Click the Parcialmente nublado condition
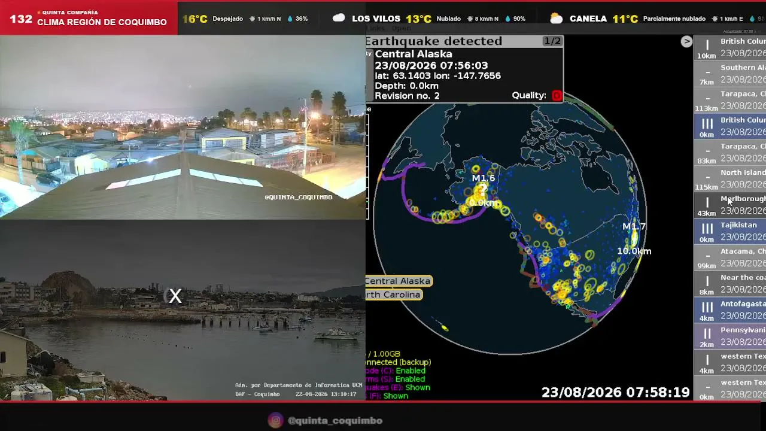This screenshot has height=431, width=766. pos(675,19)
